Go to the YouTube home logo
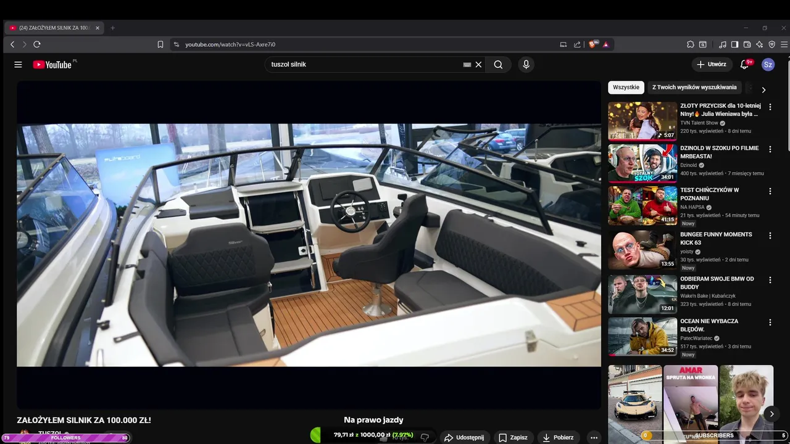The width and height of the screenshot is (790, 444). click(x=52, y=64)
